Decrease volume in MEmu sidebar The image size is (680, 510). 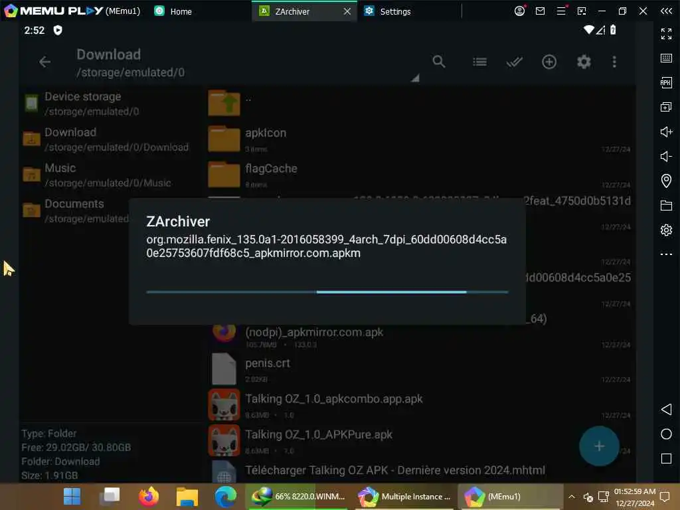tap(666, 156)
